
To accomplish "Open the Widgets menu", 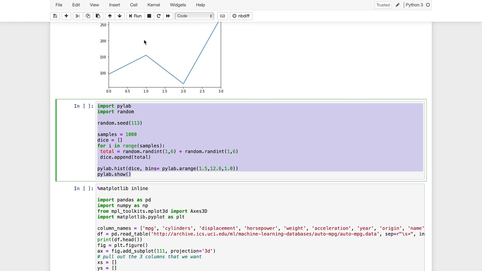I will tap(178, 5).
